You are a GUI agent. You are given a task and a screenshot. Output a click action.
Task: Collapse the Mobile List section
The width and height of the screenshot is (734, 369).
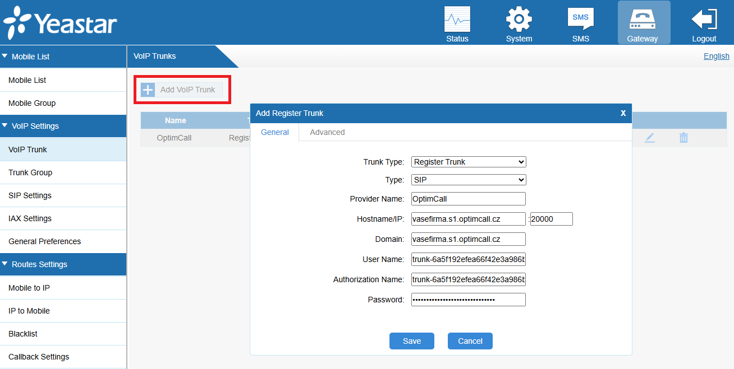pyautogui.click(x=5, y=56)
